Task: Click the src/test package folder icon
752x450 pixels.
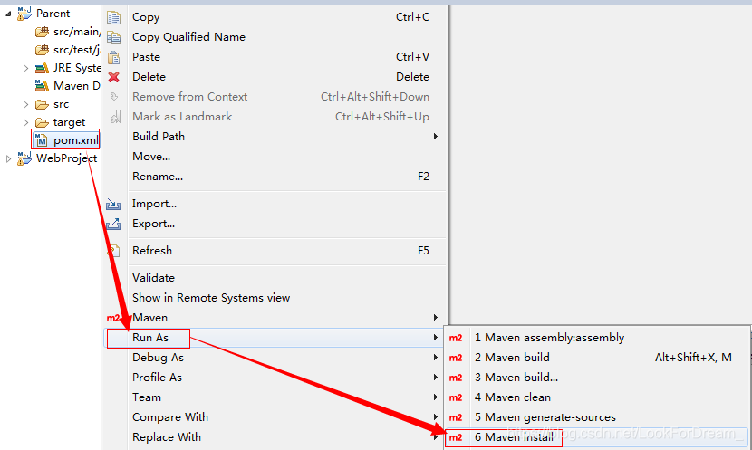Action: click(x=43, y=50)
